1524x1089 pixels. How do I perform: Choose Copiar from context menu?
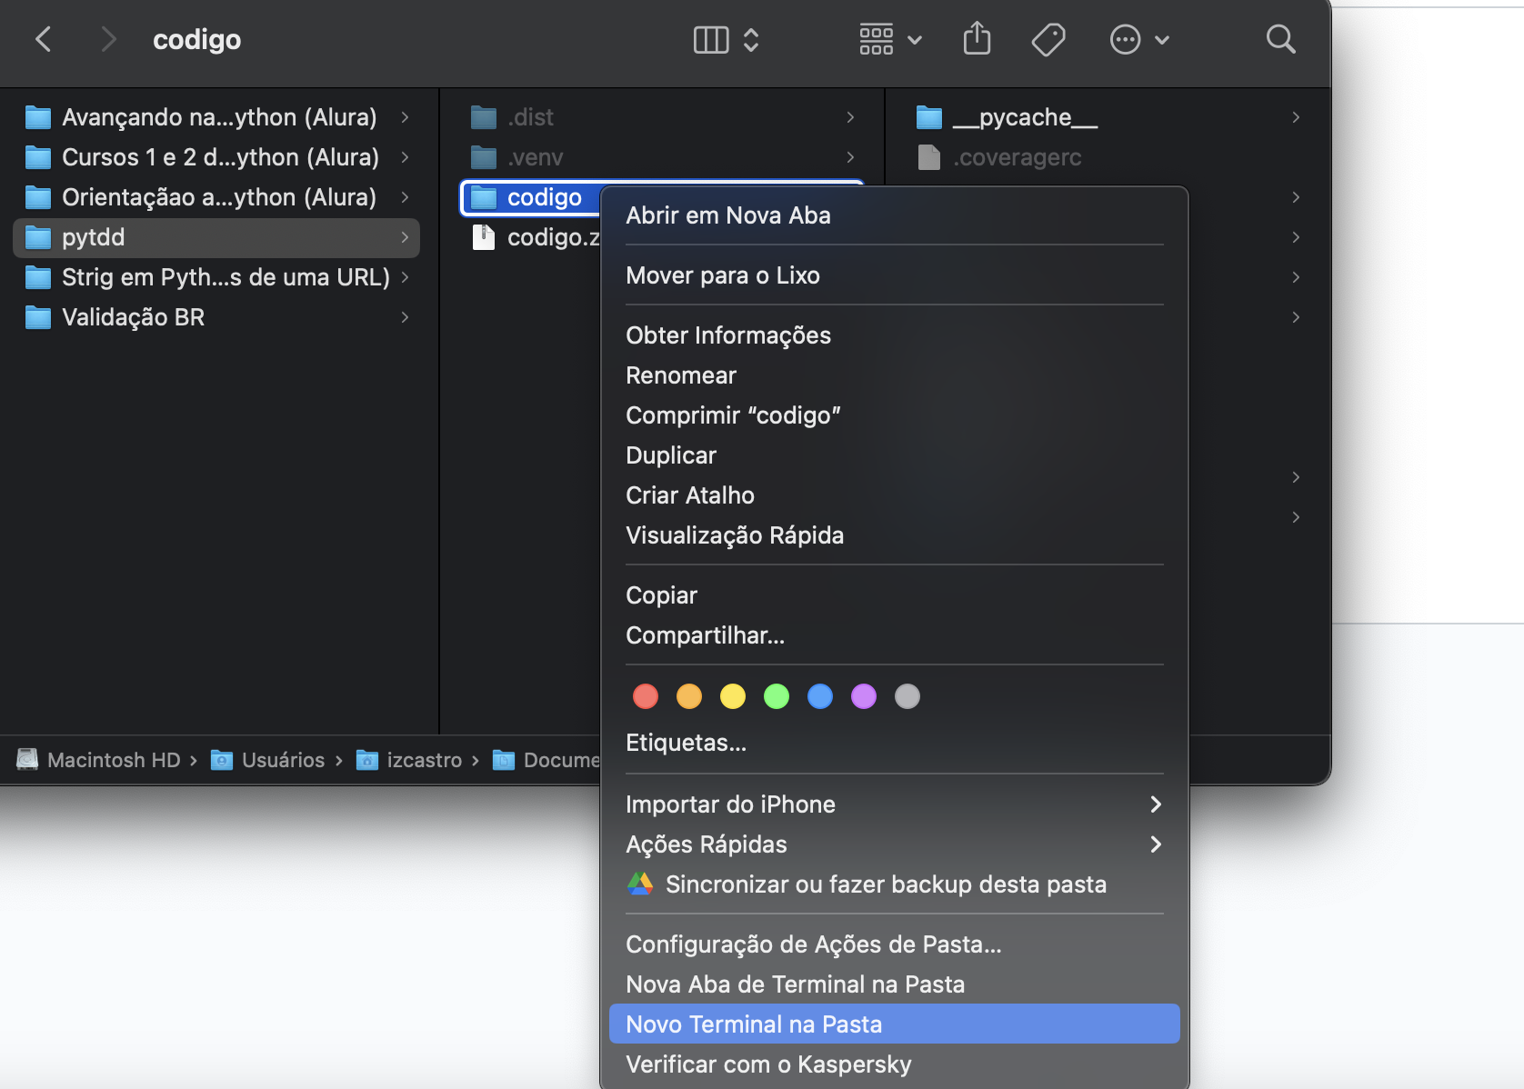894,595
